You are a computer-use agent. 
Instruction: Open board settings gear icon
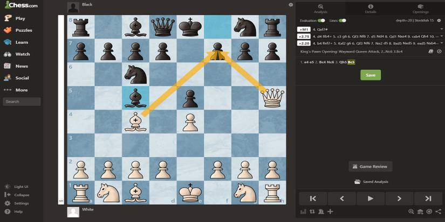coord(291,5)
